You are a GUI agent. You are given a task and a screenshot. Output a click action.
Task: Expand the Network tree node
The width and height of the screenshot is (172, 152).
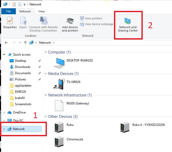point(4,129)
